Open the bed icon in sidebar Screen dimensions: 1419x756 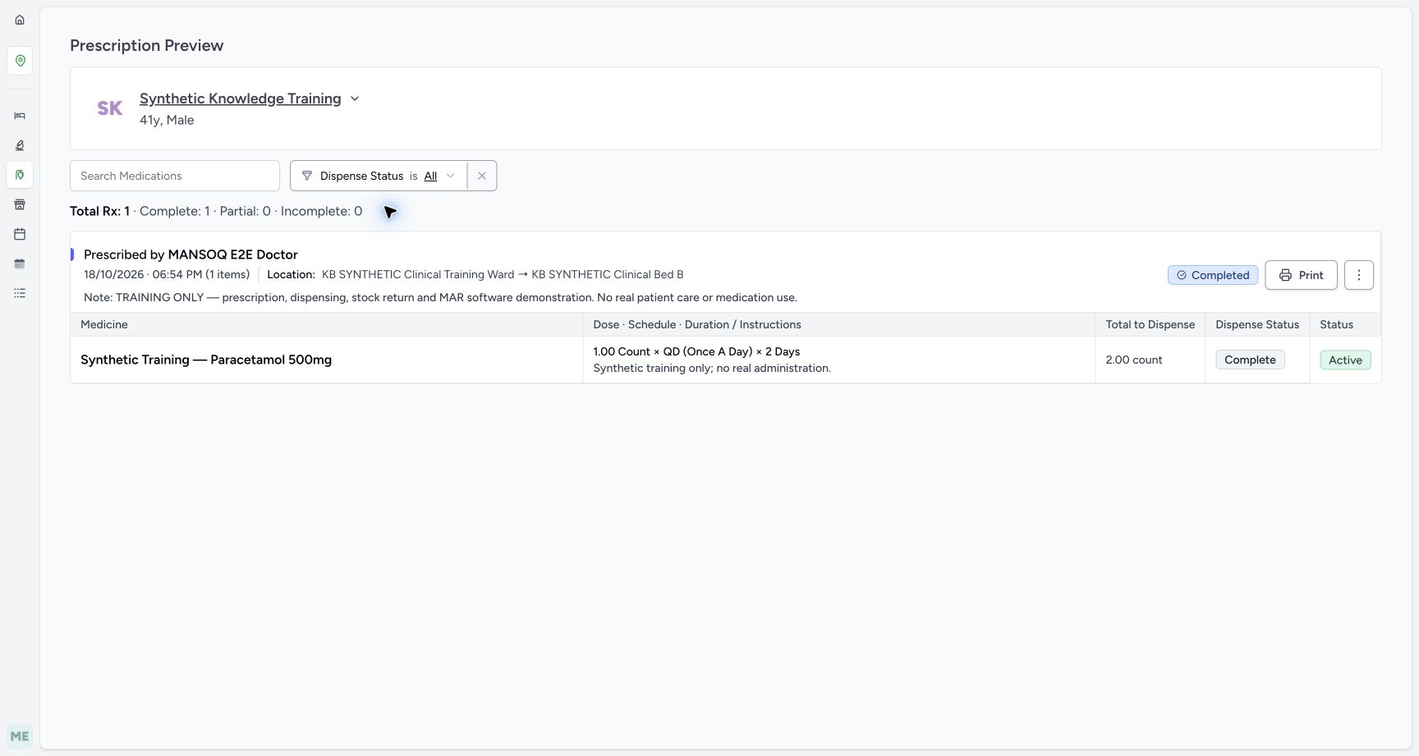pos(20,116)
